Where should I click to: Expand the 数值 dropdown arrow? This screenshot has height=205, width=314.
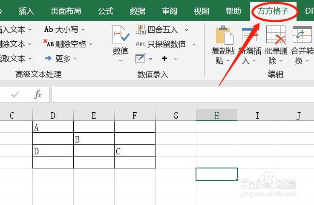120,60
